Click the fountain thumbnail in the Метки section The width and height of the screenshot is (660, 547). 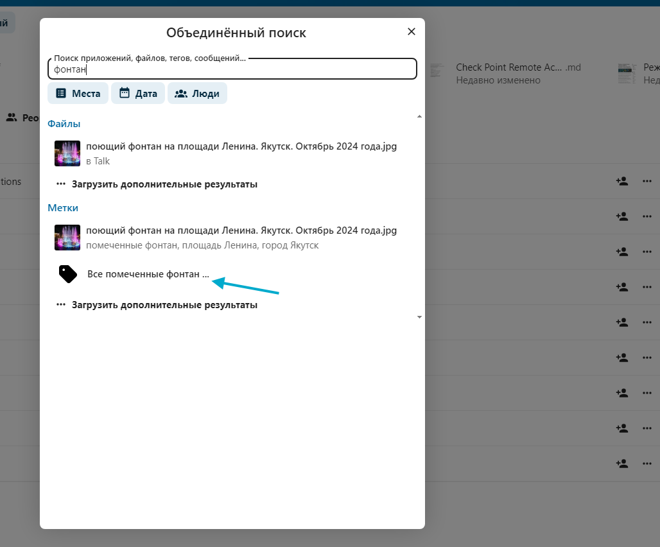[x=67, y=238]
